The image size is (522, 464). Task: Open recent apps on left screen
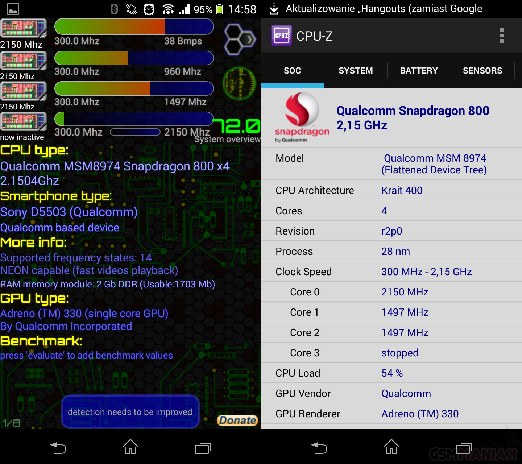(x=203, y=448)
